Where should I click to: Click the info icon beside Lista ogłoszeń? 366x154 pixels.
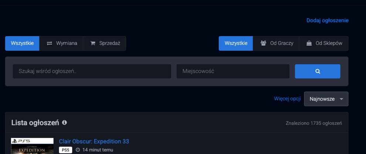[x=64, y=122]
